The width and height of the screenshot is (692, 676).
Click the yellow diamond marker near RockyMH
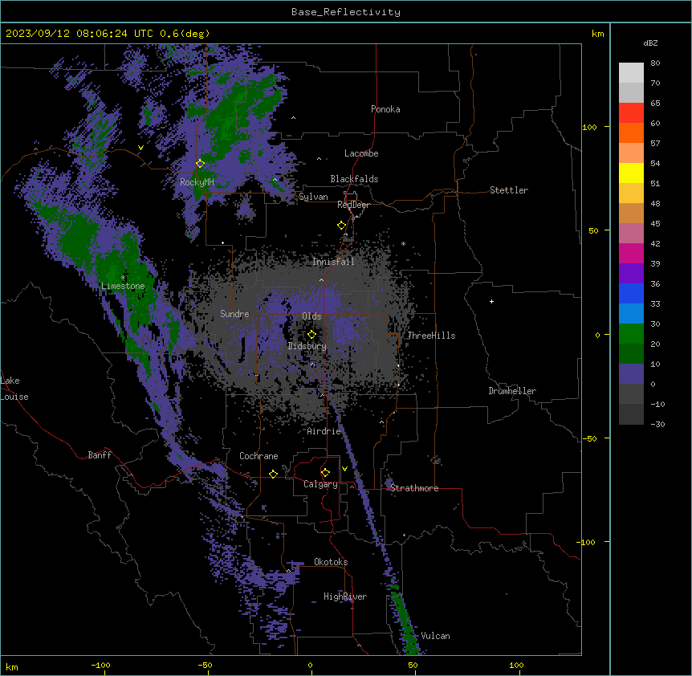point(200,164)
